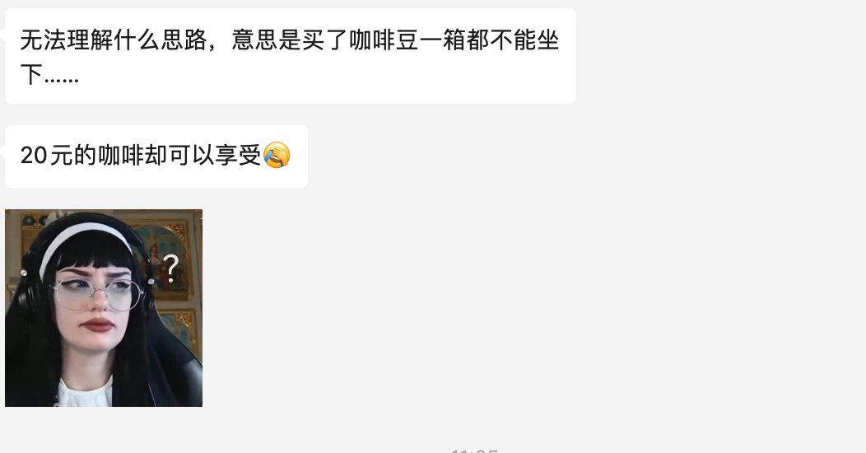Open the sticker of woman wearing headphones

(104, 308)
